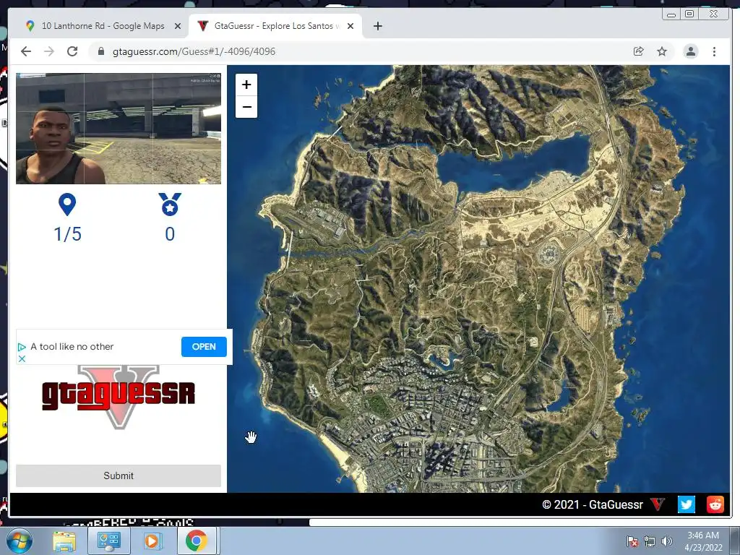Select Chrome in the taskbar
Screen dimensions: 740x555
pos(197,541)
